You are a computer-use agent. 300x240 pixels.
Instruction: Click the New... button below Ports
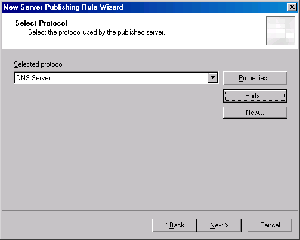pos(255,113)
